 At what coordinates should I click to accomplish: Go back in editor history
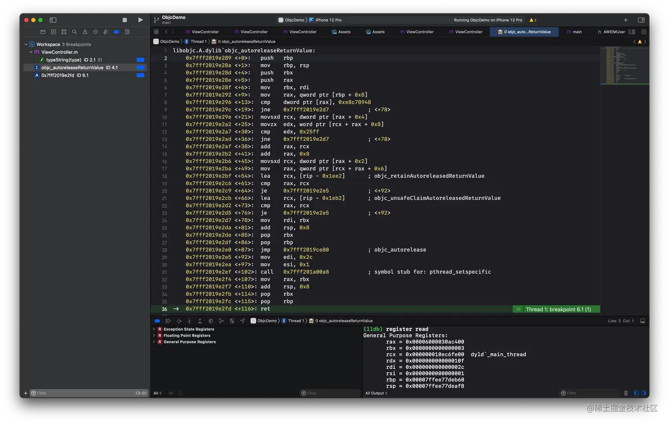pos(166,32)
